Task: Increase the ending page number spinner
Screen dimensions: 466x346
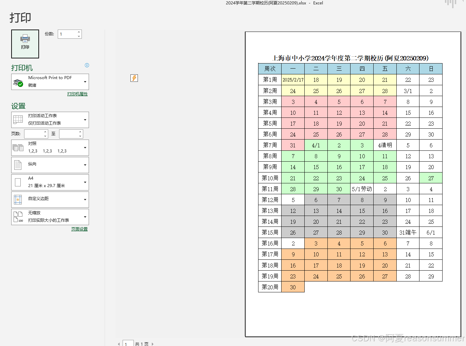Action: click(x=80, y=132)
